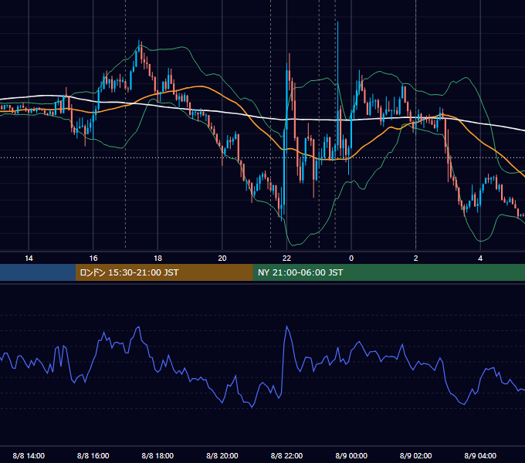Click the NY 21:00-06:00 JST session bar

tap(388, 272)
